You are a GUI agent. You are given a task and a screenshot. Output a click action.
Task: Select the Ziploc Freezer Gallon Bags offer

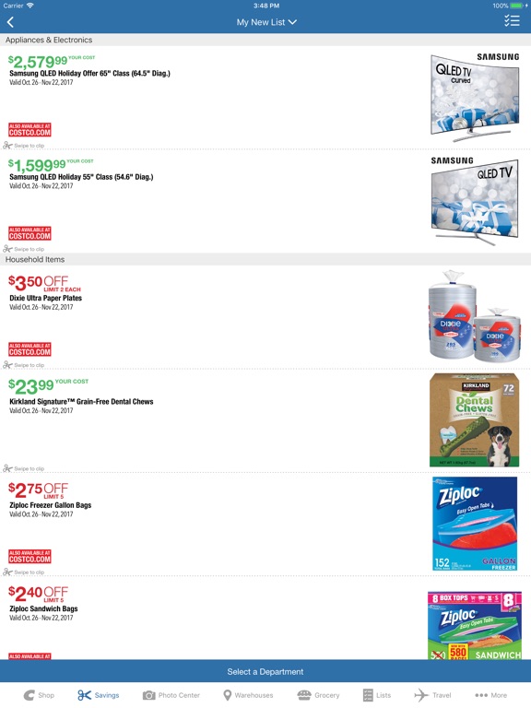click(265, 525)
